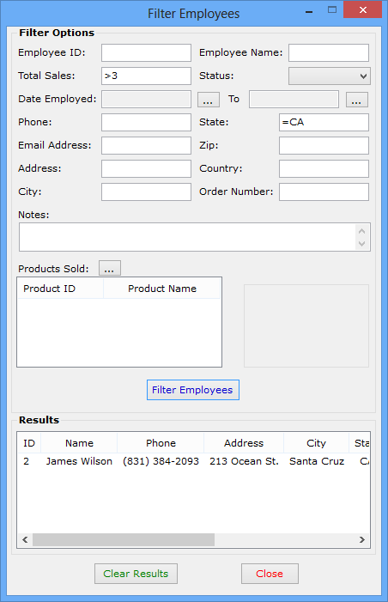Click address cell 213 Ocean St.
The height and width of the screenshot is (602, 388).
(244, 461)
